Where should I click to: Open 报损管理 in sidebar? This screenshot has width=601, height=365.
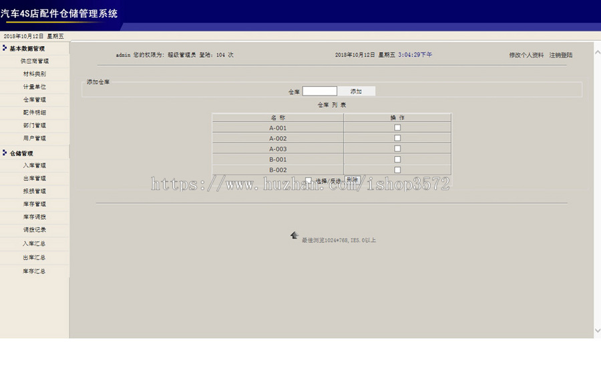point(35,191)
